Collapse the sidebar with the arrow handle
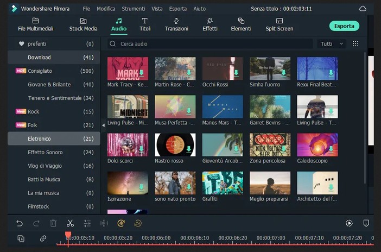Image resolution: width=381 pixels, height=252 pixels. tap(103, 125)
